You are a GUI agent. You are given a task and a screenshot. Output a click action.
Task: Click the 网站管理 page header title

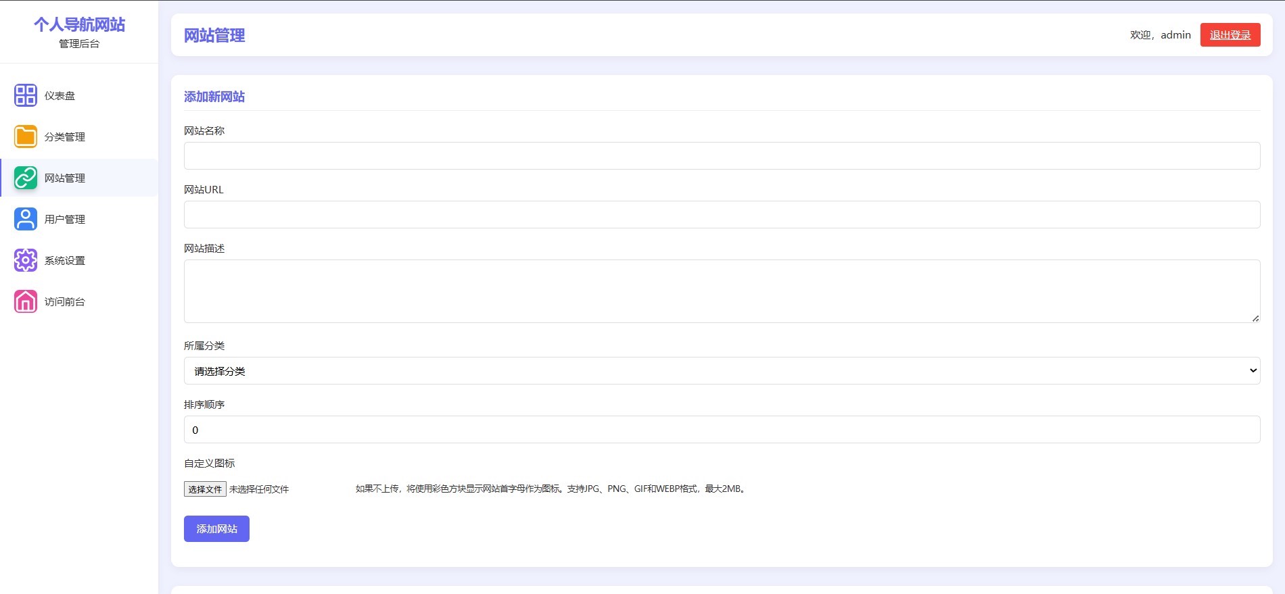pos(214,35)
